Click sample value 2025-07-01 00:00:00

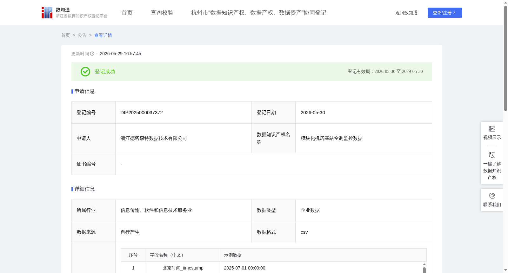[x=244, y=268]
